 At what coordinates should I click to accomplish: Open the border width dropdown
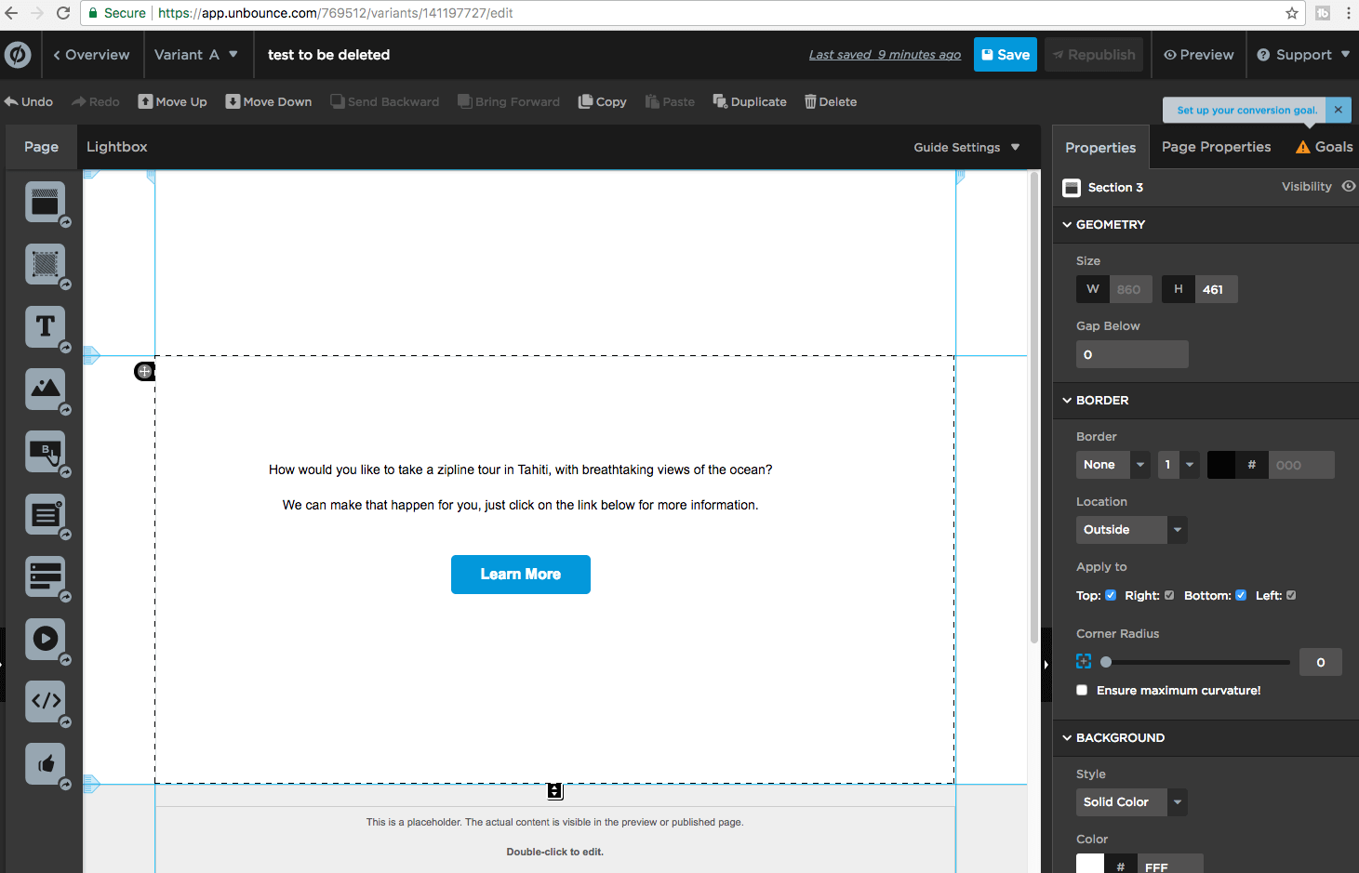[1179, 465]
